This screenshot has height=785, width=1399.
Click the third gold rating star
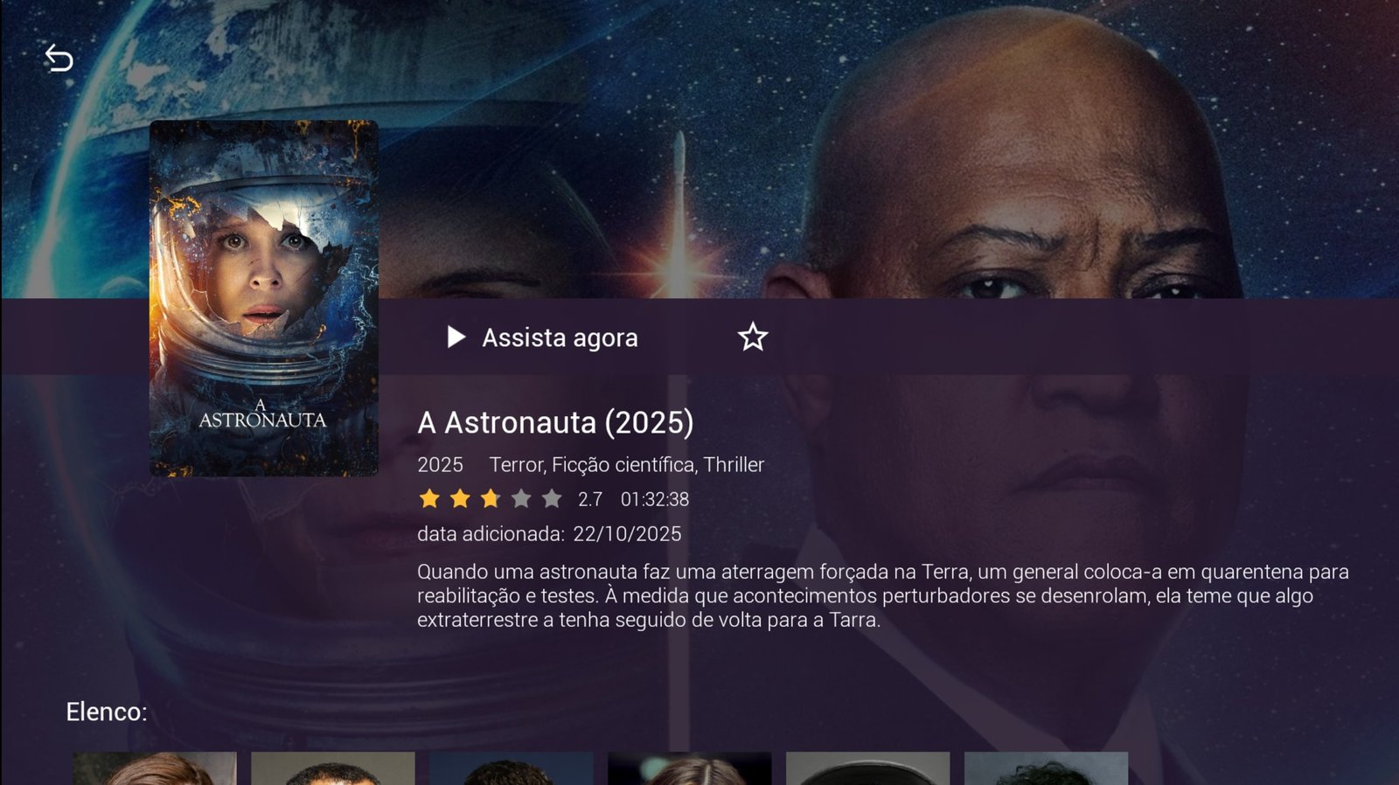491,498
